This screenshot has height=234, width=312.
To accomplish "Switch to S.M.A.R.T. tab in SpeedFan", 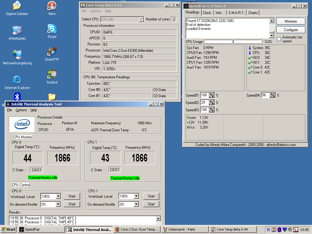I will click(236, 13).
